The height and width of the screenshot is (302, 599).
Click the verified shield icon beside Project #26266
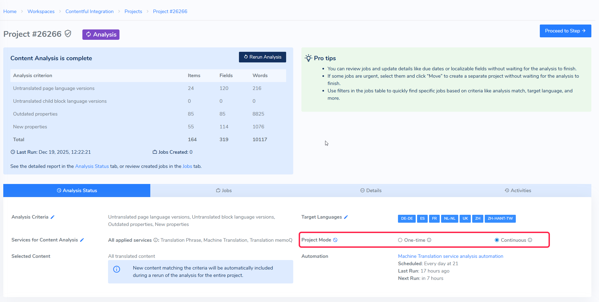click(68, 34)
